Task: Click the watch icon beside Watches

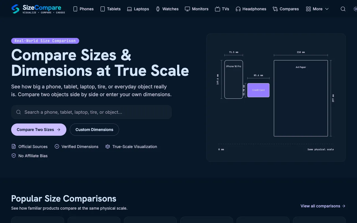Action: coord(158,9)
